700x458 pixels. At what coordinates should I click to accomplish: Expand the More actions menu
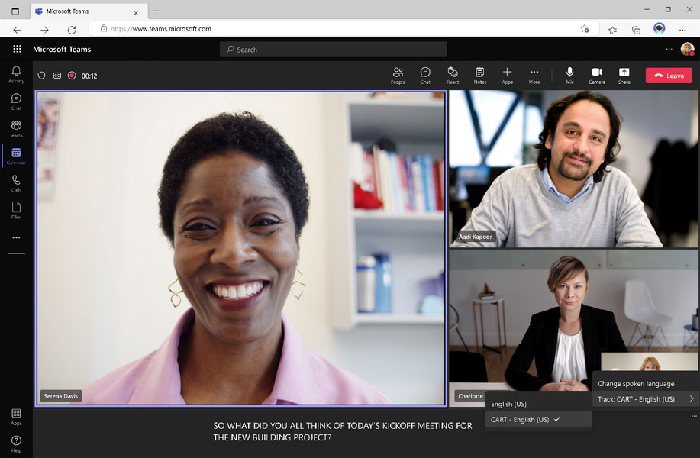coord(534,75)
